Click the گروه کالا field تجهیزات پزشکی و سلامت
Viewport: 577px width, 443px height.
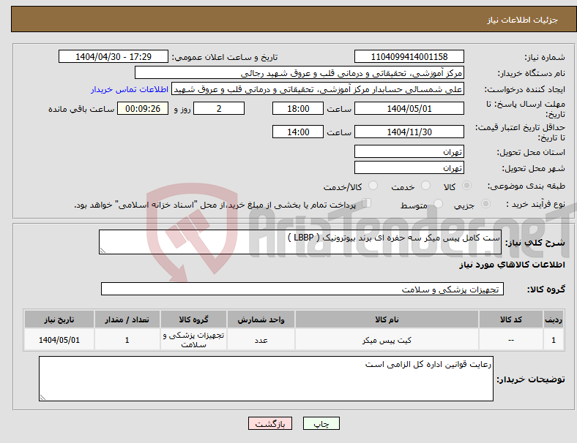[302, 289]
